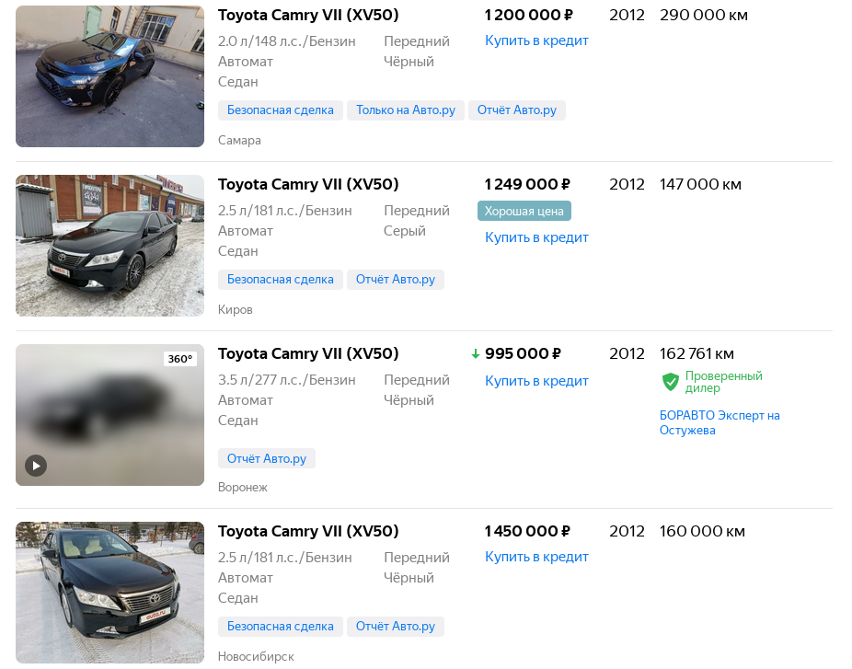Click the 160 000 км mileage
852x669 pixels.
(702, 531)
